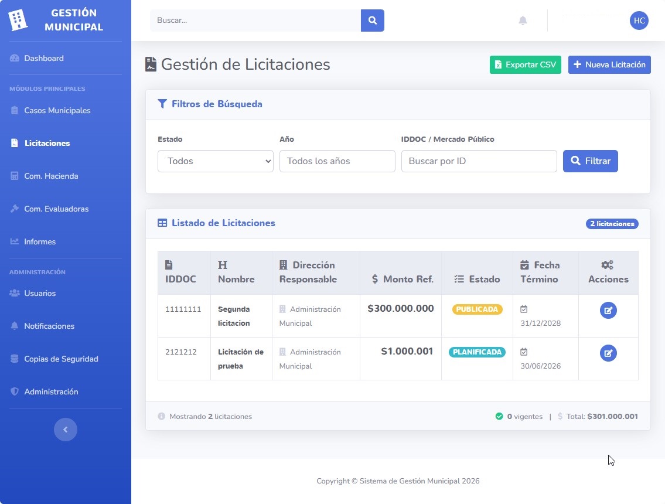Open the HC user avatar

(x=639, y=21)
